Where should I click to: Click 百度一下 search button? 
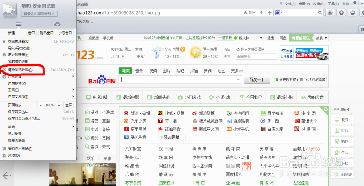(x=257, y=79)
